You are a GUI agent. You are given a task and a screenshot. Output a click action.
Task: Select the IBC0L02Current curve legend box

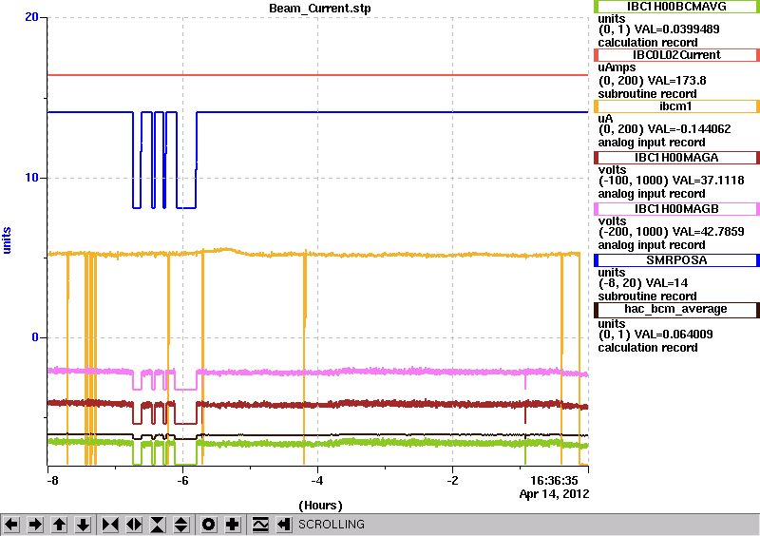[x=676, y=55]
